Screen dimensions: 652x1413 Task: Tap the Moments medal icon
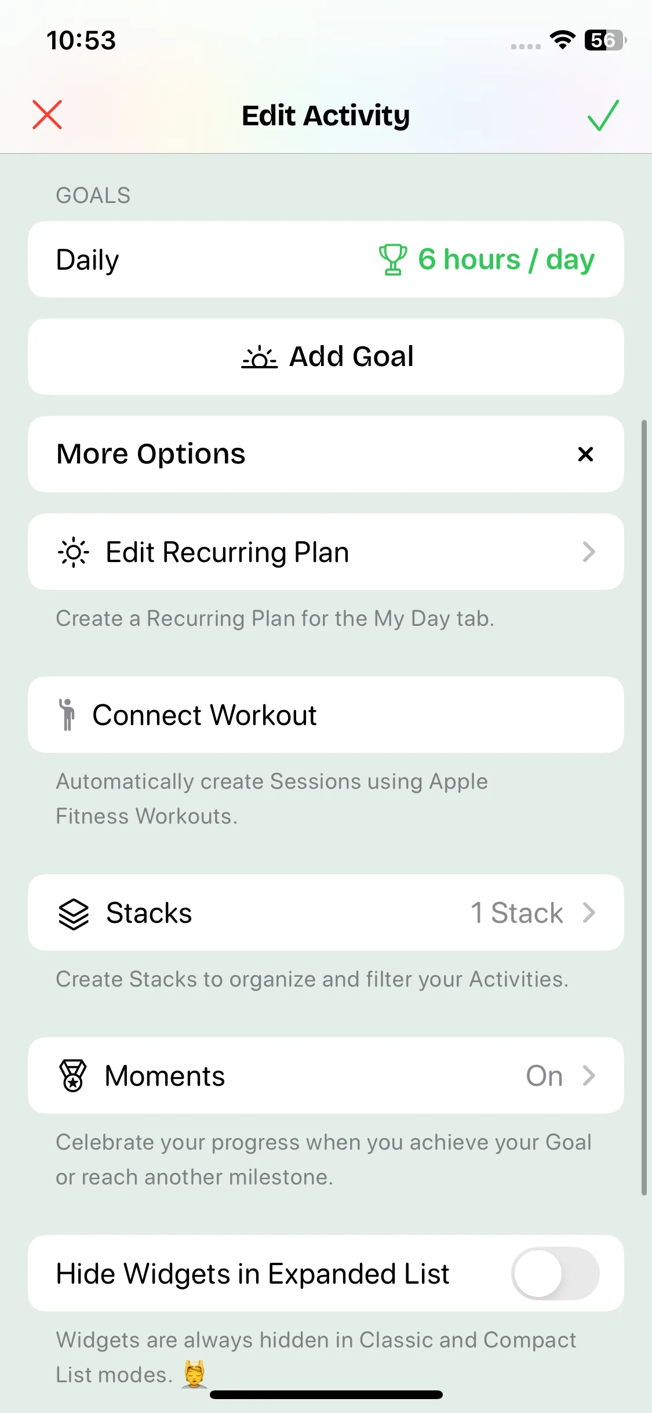point(73,1075)
